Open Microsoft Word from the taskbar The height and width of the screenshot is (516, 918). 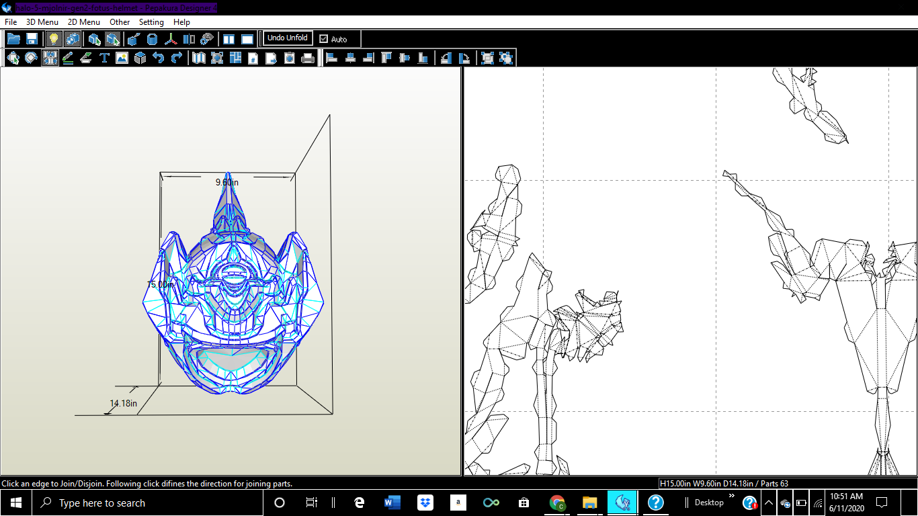(392, 503)
